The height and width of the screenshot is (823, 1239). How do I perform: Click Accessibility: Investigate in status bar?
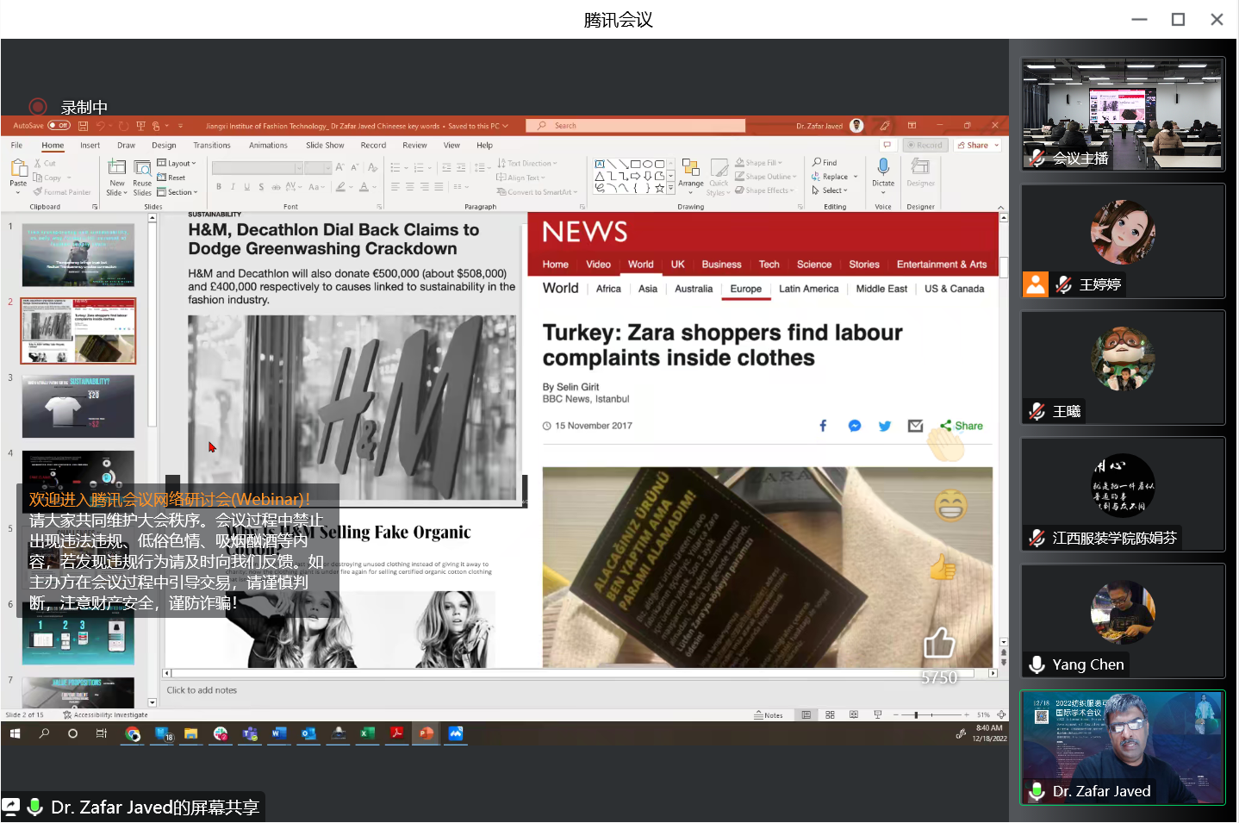click(x=105, y=715)
